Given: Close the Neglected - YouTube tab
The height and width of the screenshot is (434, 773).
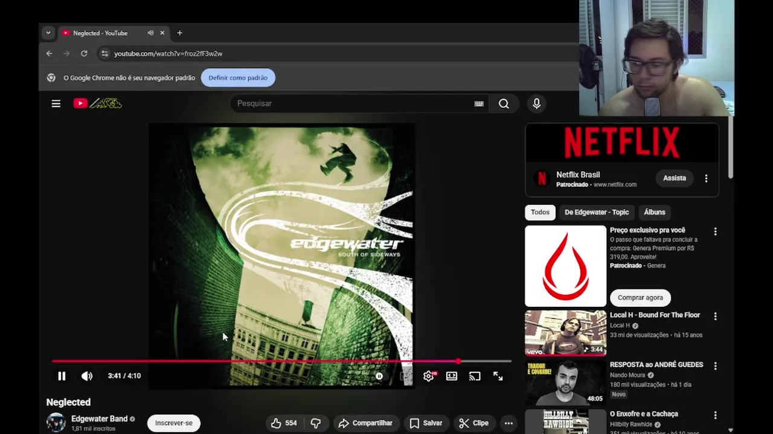Looking at the screenshot, I should click(162, 33).
